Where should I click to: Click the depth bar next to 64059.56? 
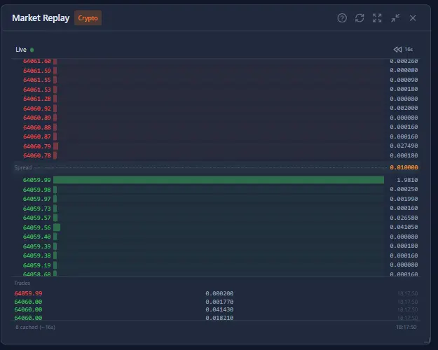[57, 227]
